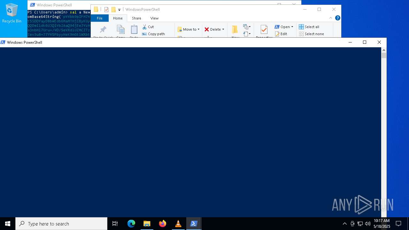Click New folder quick access icon in Explorer title bar
The image size is (409, 230).
(113, 10)
